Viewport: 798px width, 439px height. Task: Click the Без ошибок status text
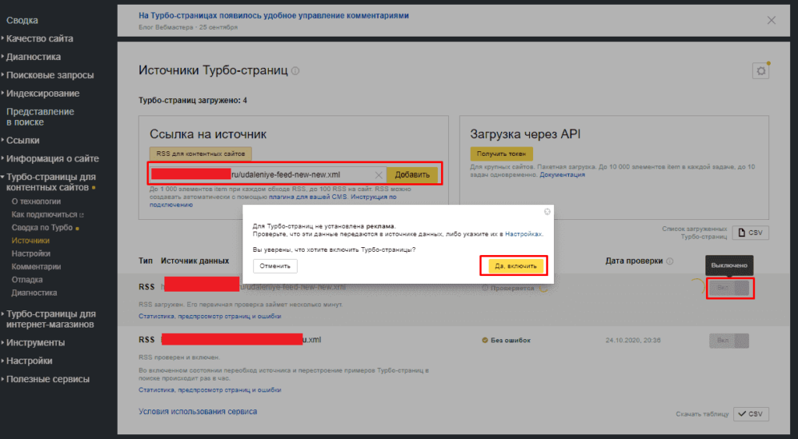point(510,340)
